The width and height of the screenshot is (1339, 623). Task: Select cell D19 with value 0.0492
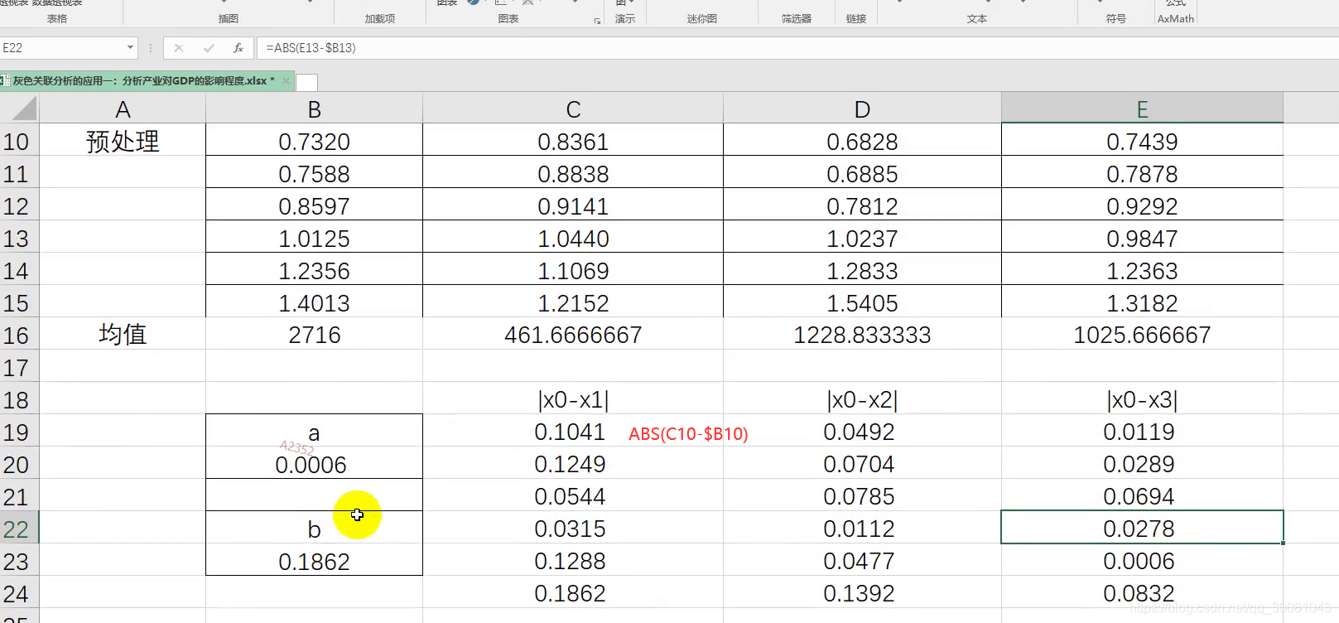coord(862,432)
